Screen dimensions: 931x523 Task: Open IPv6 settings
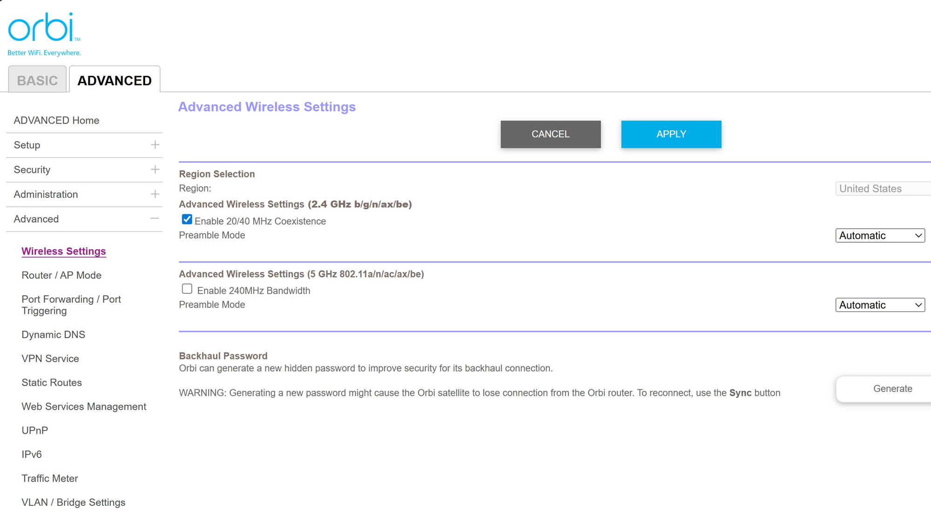click(32, 454)
